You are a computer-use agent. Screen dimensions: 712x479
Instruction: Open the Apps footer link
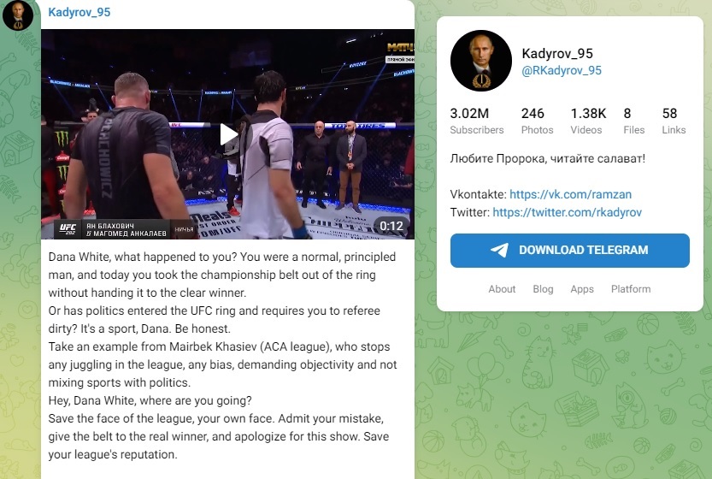pos(582,289)
